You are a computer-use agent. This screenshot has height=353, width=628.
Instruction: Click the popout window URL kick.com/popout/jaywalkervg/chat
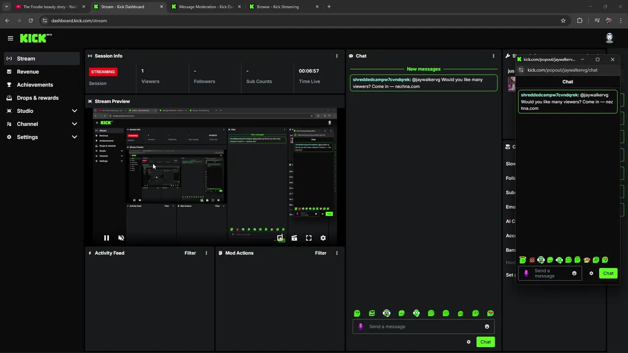click(562, 70)
